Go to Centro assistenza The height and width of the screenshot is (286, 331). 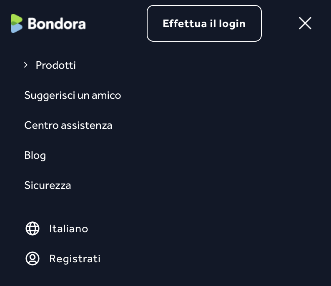click(68, 125)
